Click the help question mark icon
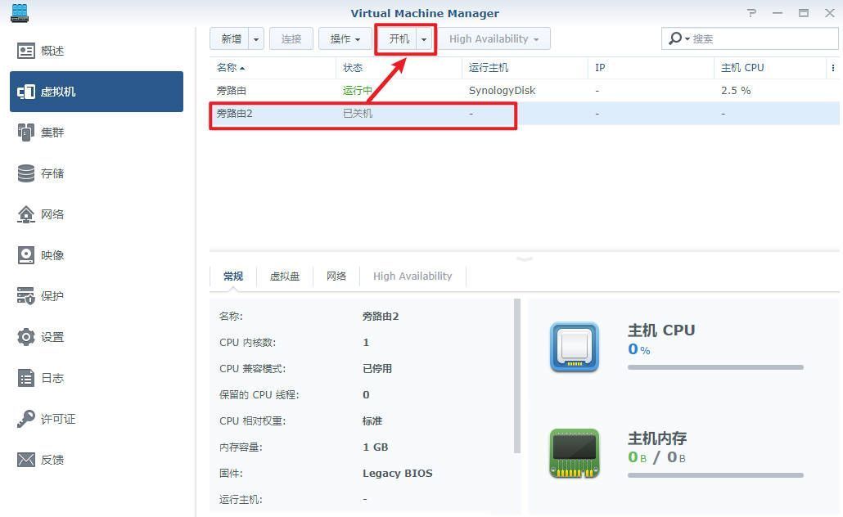This screenshot has height=517, width=843. pos(752,13)
